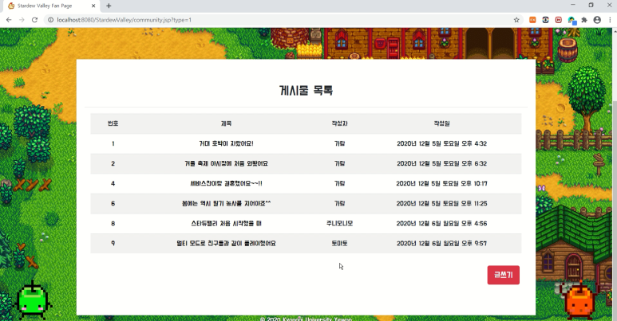Click post number 4 cell

pos(113,183)
